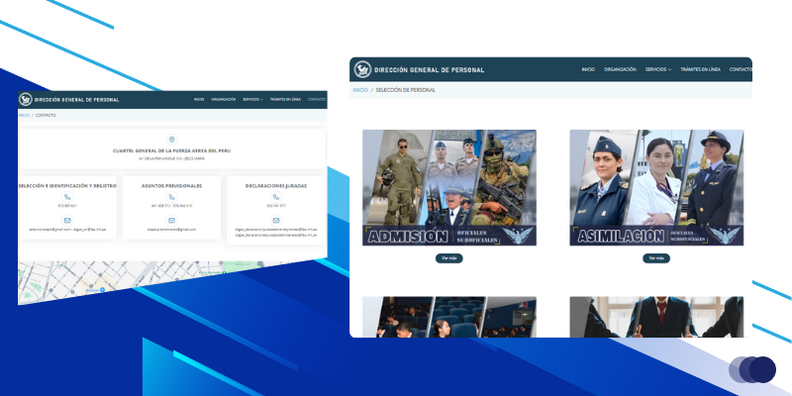Screen dimensions: 792x396
Task: Click "Ver más" button below the Admisión banner
Action: click(449, 258)
